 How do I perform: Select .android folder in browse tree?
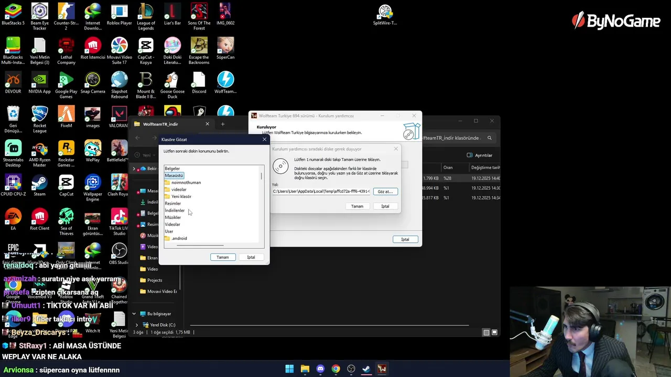[x=176, y=238]
